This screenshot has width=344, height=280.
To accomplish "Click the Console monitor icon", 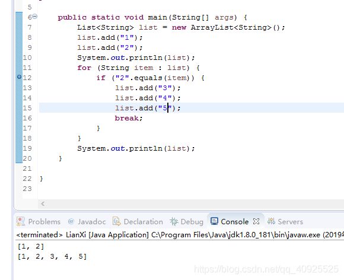I will pyautogui.click(x=214, y=221).
